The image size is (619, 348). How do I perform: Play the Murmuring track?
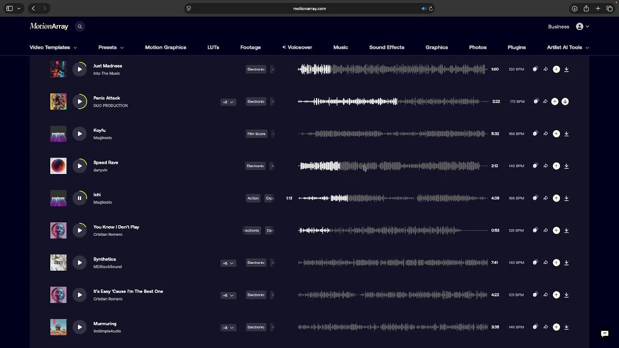(80, 327)
